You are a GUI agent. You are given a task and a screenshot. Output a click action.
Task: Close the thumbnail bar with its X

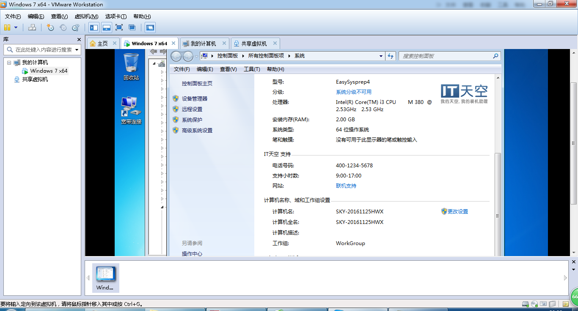pyautogui.click(x=573, y=263)
